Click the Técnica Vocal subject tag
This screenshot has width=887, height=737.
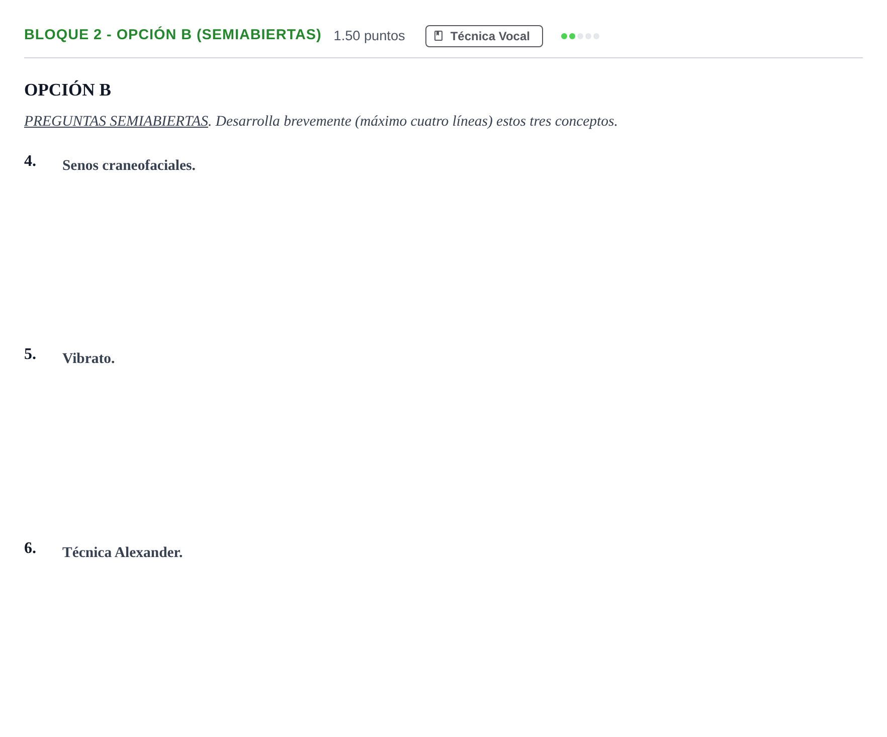484,36
